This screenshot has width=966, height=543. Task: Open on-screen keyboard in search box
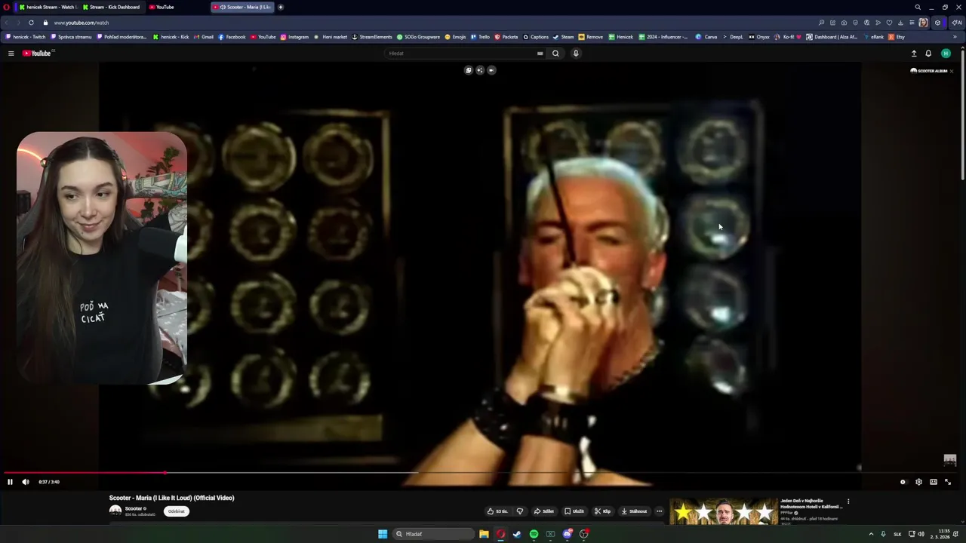(x=540, y=54)
